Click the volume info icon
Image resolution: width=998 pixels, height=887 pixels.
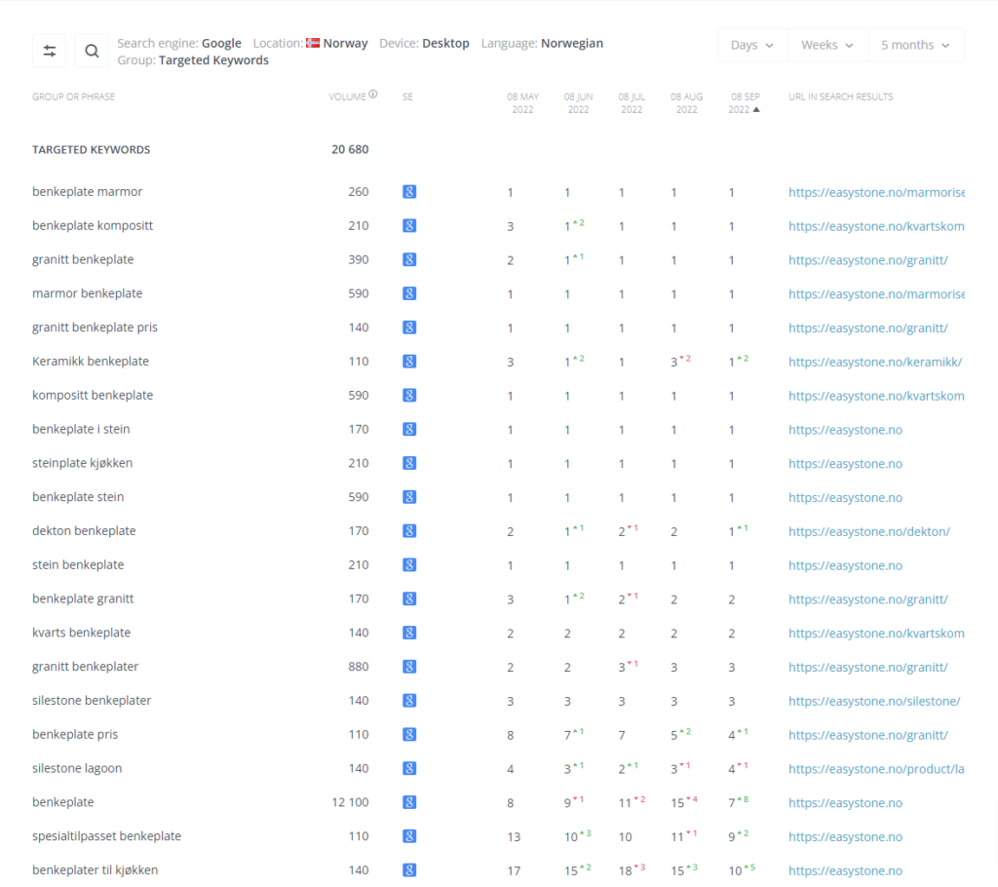point(373,95)
